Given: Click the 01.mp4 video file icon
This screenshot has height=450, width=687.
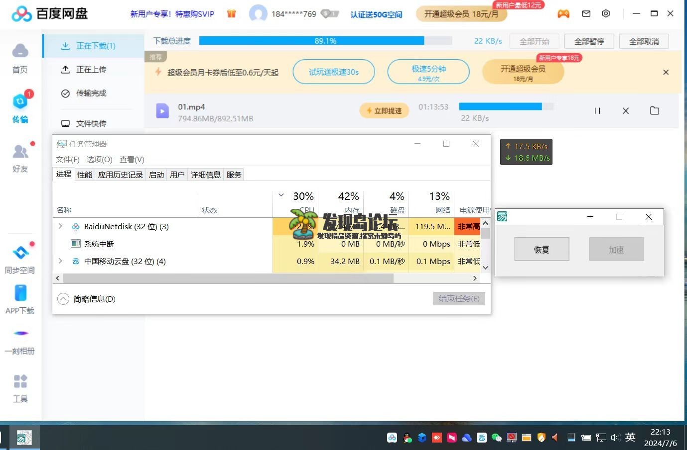Looking at the screenshot, I should pos(162,111).
